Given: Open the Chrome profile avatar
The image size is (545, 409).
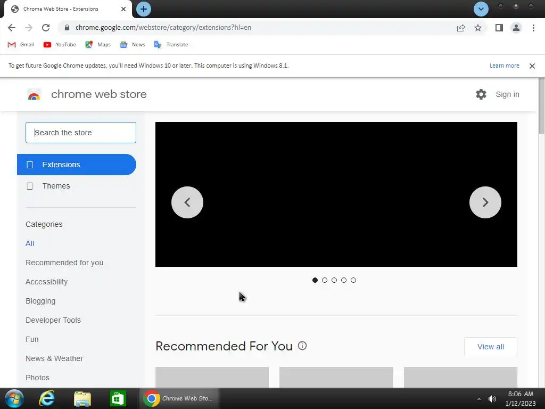Looking at the screenshot, I should coord(516,28).
